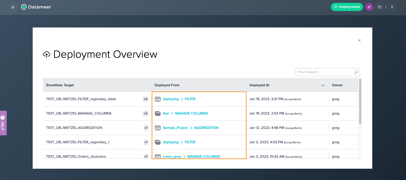Click the Deployed From column header

(x=167, y=85)
